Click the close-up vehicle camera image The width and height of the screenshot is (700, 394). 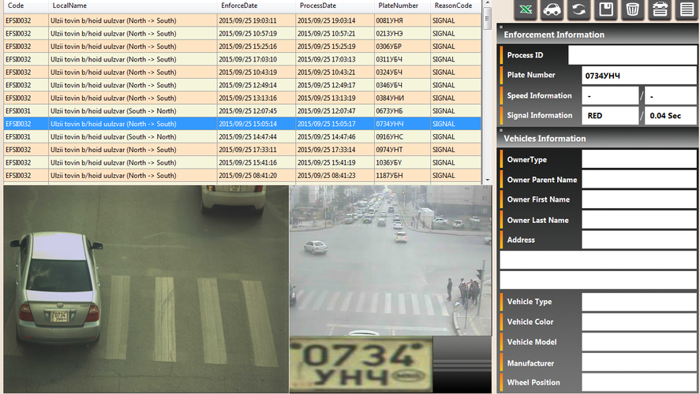click(x=145, y=288)
